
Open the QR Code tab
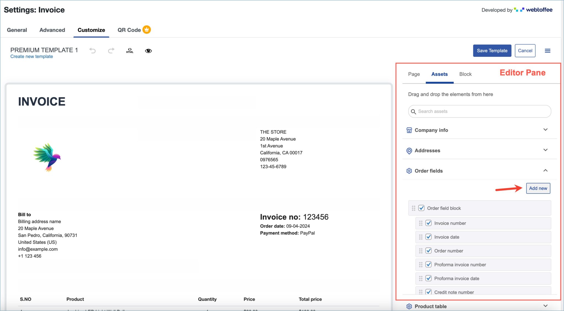coord(129,30)
